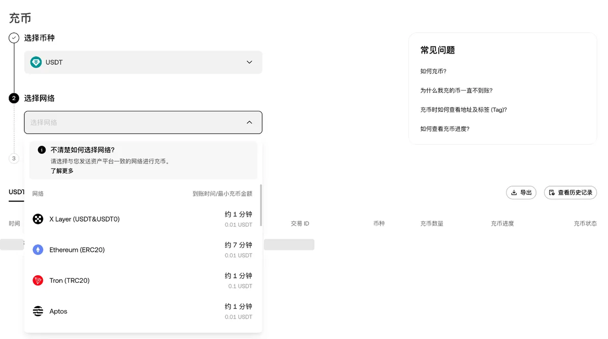The width and height of the screenshot is (608, 339).
Task: Select X Layer (USDT&USDT0) network
Action: (x=142, y=219)
